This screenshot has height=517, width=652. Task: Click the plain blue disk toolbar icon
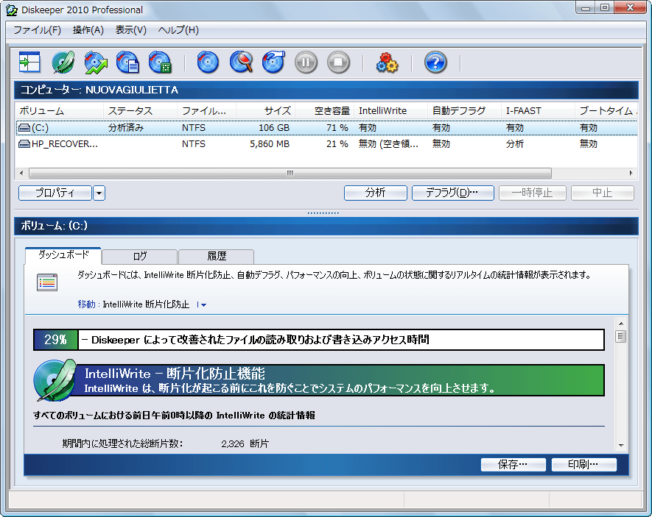point(208,63)
